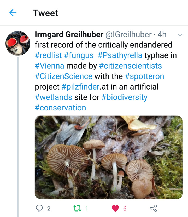Click the Irmgard Greilhuber display name
Viewport: 188px width, 217px height.
pyautogui.click(x=68, y=35)
